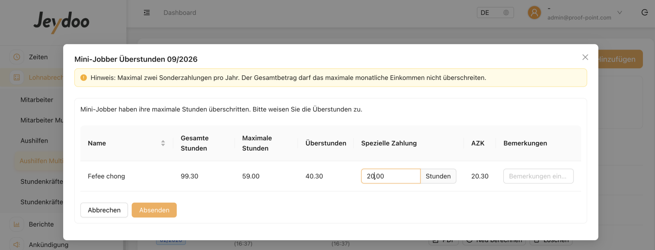This screenshot has width=655, height=250.
Task: Open the Stunden unit selector
Action: [438, 176]
